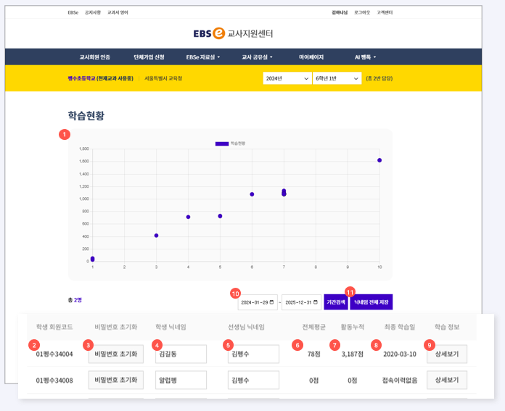Expand the EBSe 자료실 menu
Viewport: 505px width, 411px height.
(202, 57)
